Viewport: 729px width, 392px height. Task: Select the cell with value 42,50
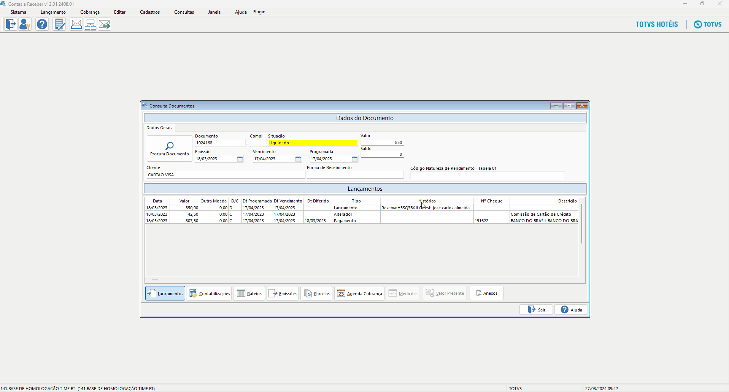click(x=184, y=214)
